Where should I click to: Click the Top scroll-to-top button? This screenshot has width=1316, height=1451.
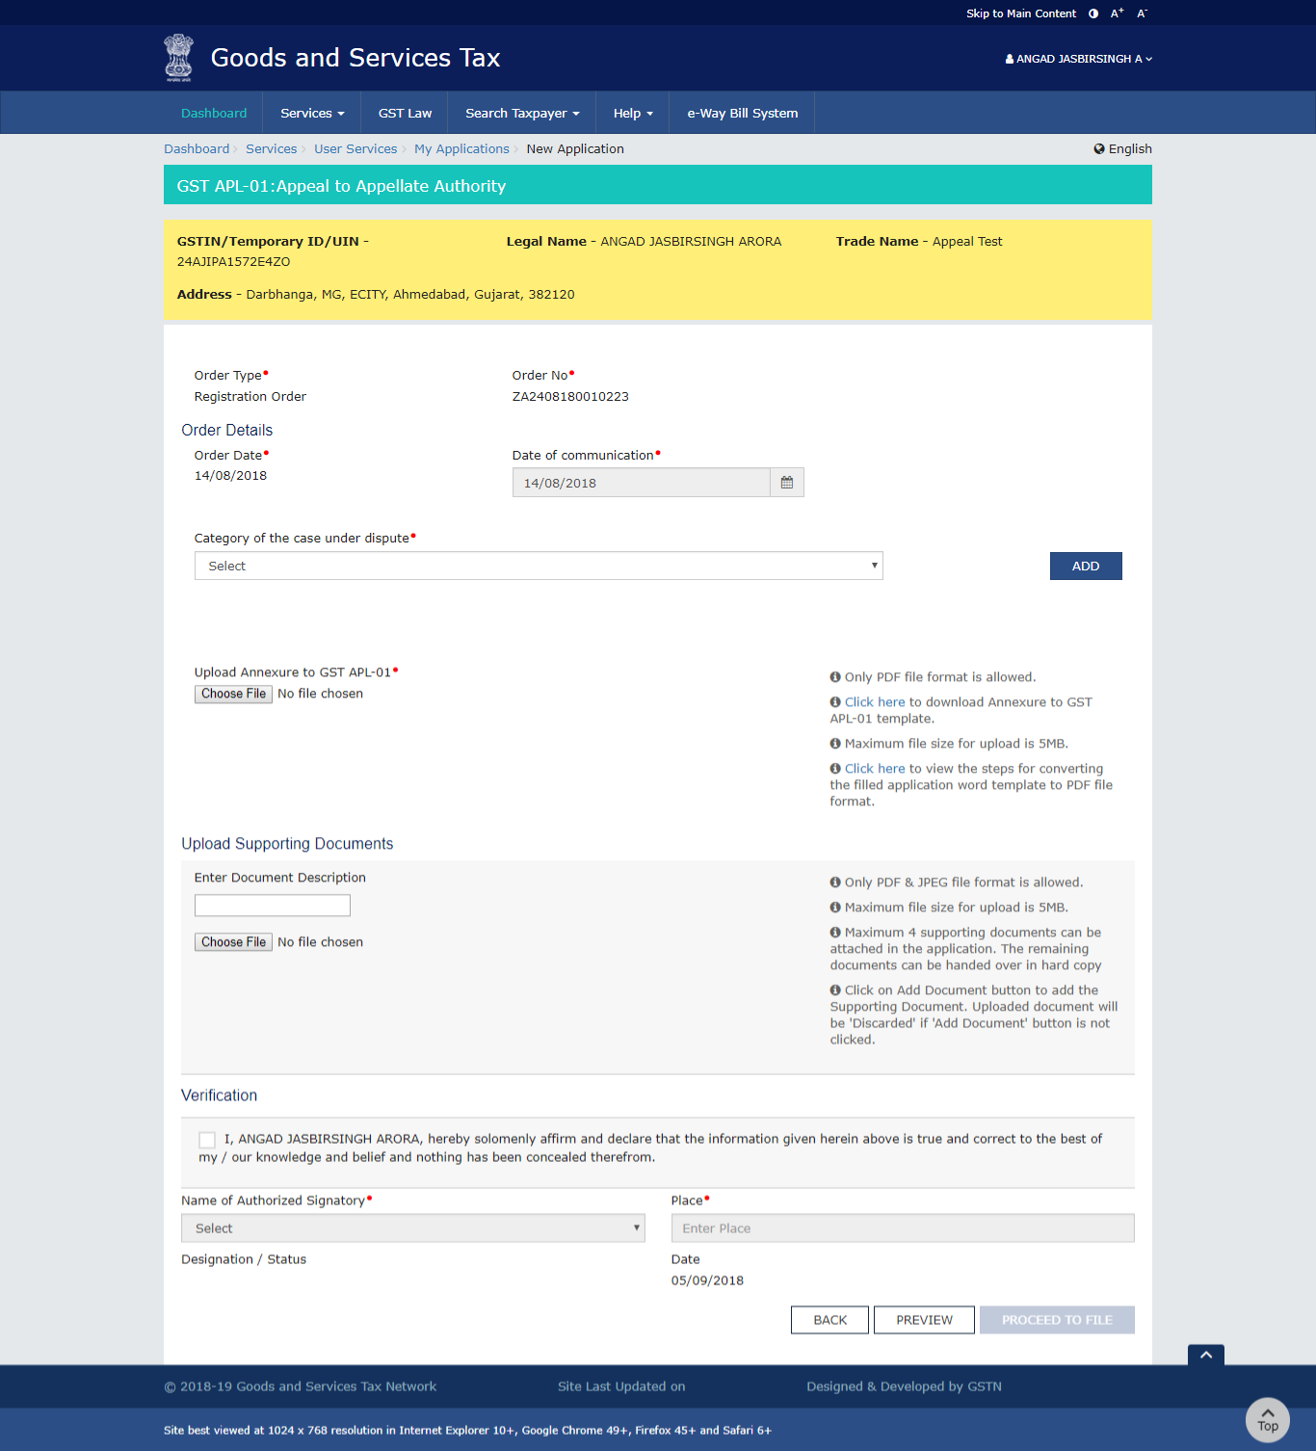pyautogui.click(x=1267, y=1420)
